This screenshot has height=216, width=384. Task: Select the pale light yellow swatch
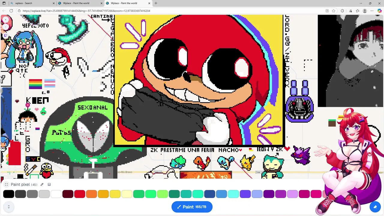(x=127, y=194)
